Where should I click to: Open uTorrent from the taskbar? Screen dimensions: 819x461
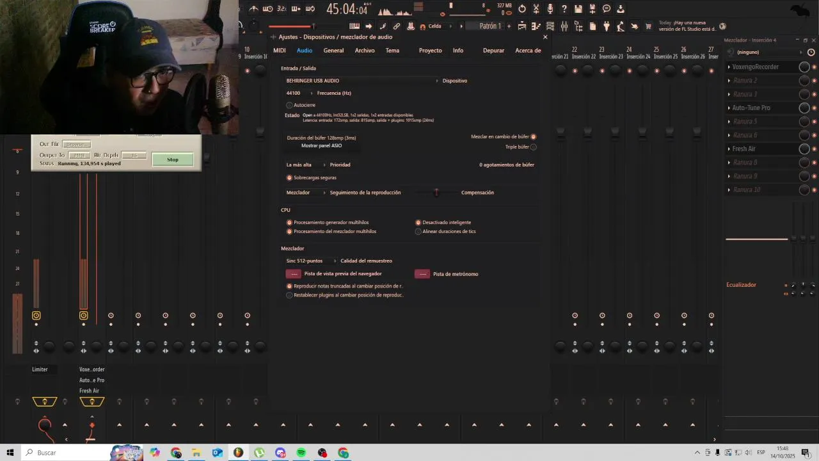pyautogui.click(x=259, y=453)
